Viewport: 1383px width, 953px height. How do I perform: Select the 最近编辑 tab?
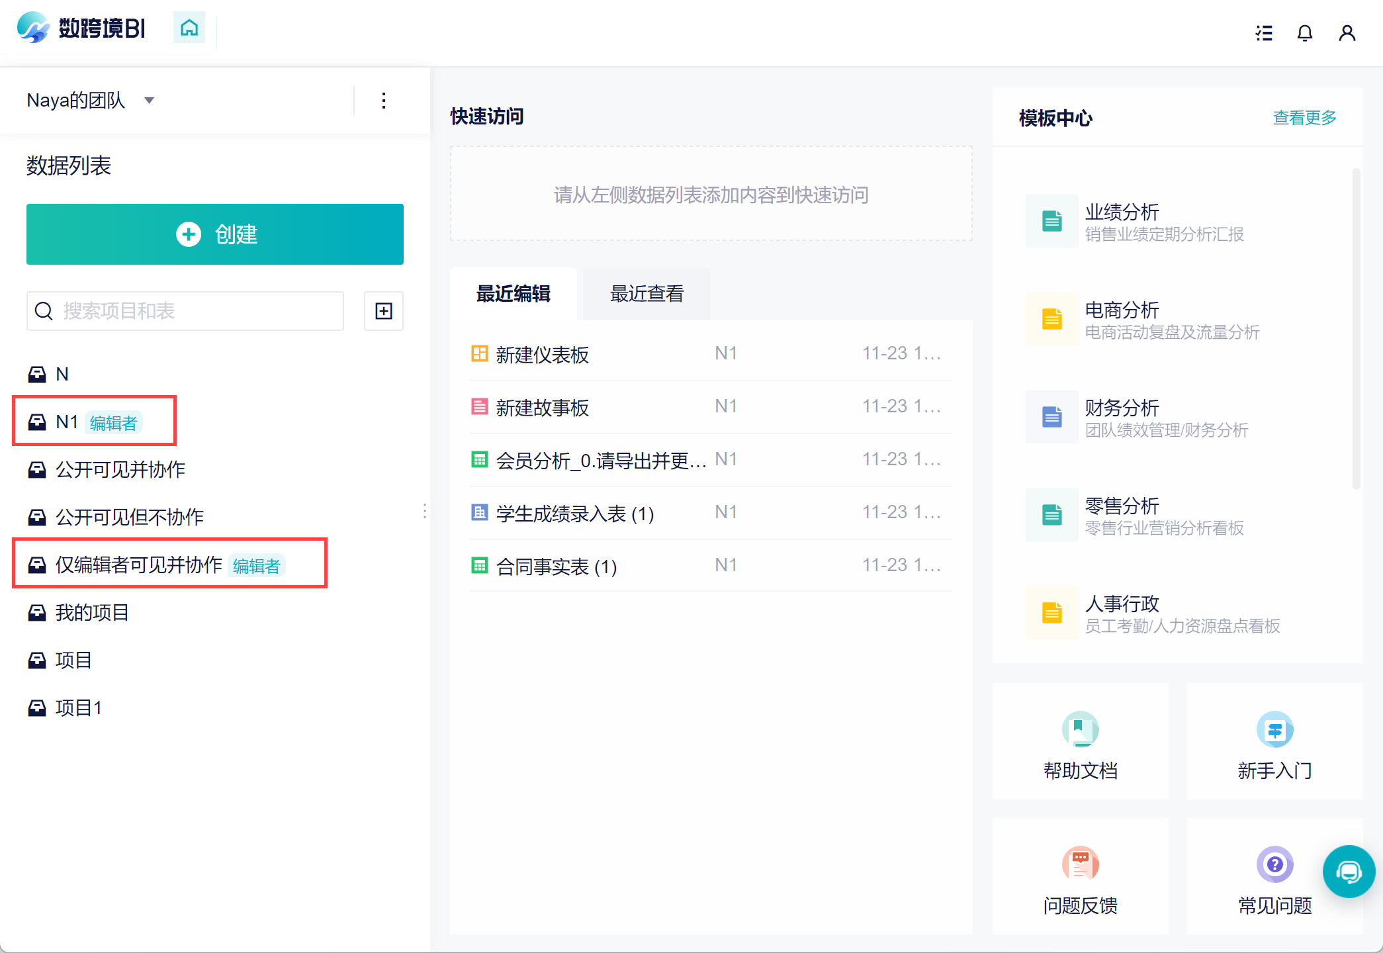513,294
